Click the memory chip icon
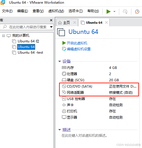The image size is (142, 148). (64, 68)
